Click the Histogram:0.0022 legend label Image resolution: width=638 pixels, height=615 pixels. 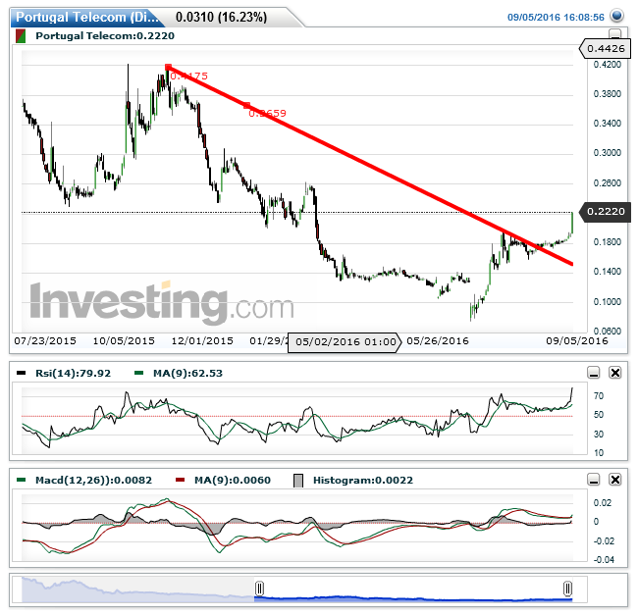(363, 480)
